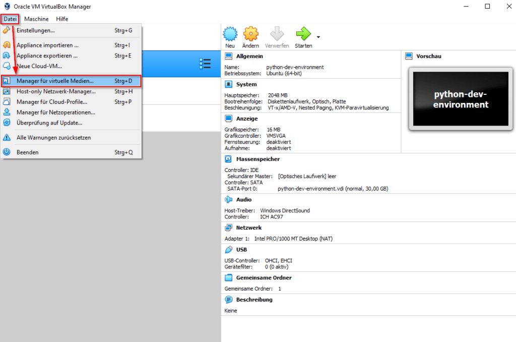Choose Appliance exportieren menu entry
The image size is (516, 342).
point(47,55)
